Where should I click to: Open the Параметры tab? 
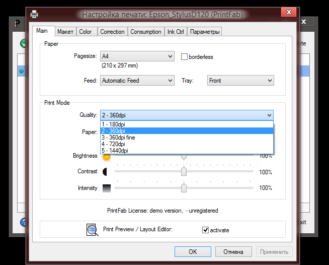coord(205,32)
